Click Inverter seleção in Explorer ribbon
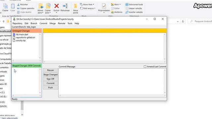212x119 pixels. (x=134, y=12)
